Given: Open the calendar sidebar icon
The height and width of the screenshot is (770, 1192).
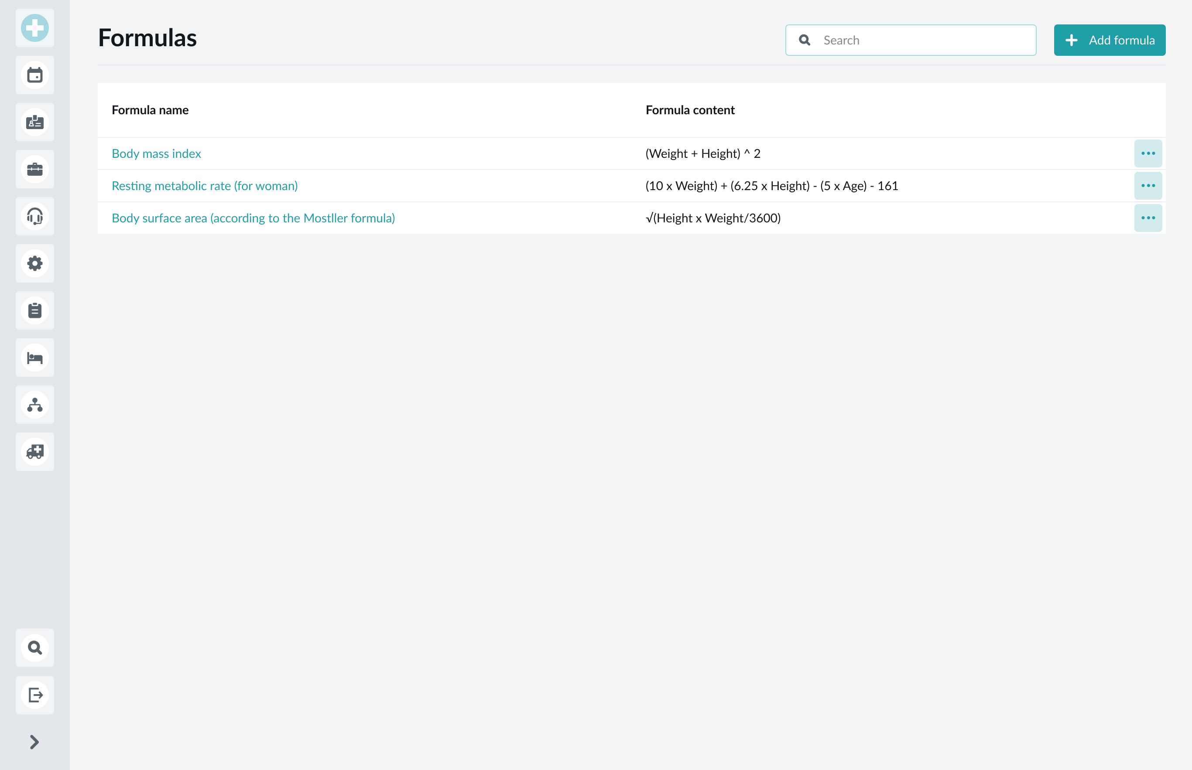Looking at the screenshot, I should 34,75.
